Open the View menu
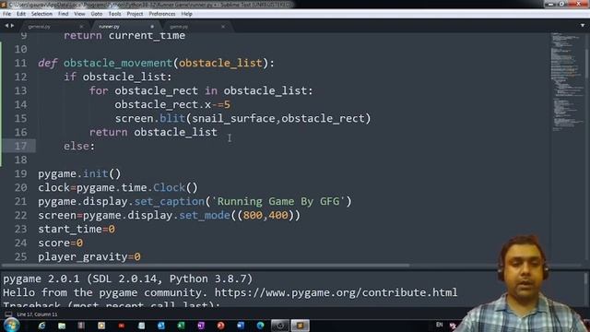590x332 pixels. click(79, 14)
